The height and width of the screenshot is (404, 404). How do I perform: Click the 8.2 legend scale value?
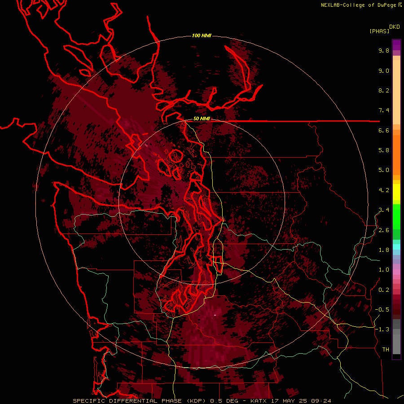384,90
